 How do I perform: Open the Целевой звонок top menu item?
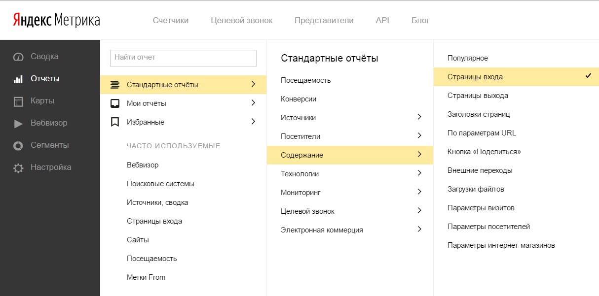click(x=241, y=20)
